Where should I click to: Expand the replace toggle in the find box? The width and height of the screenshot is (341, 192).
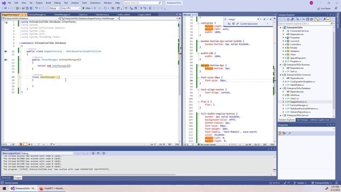(x=225, y=19)
